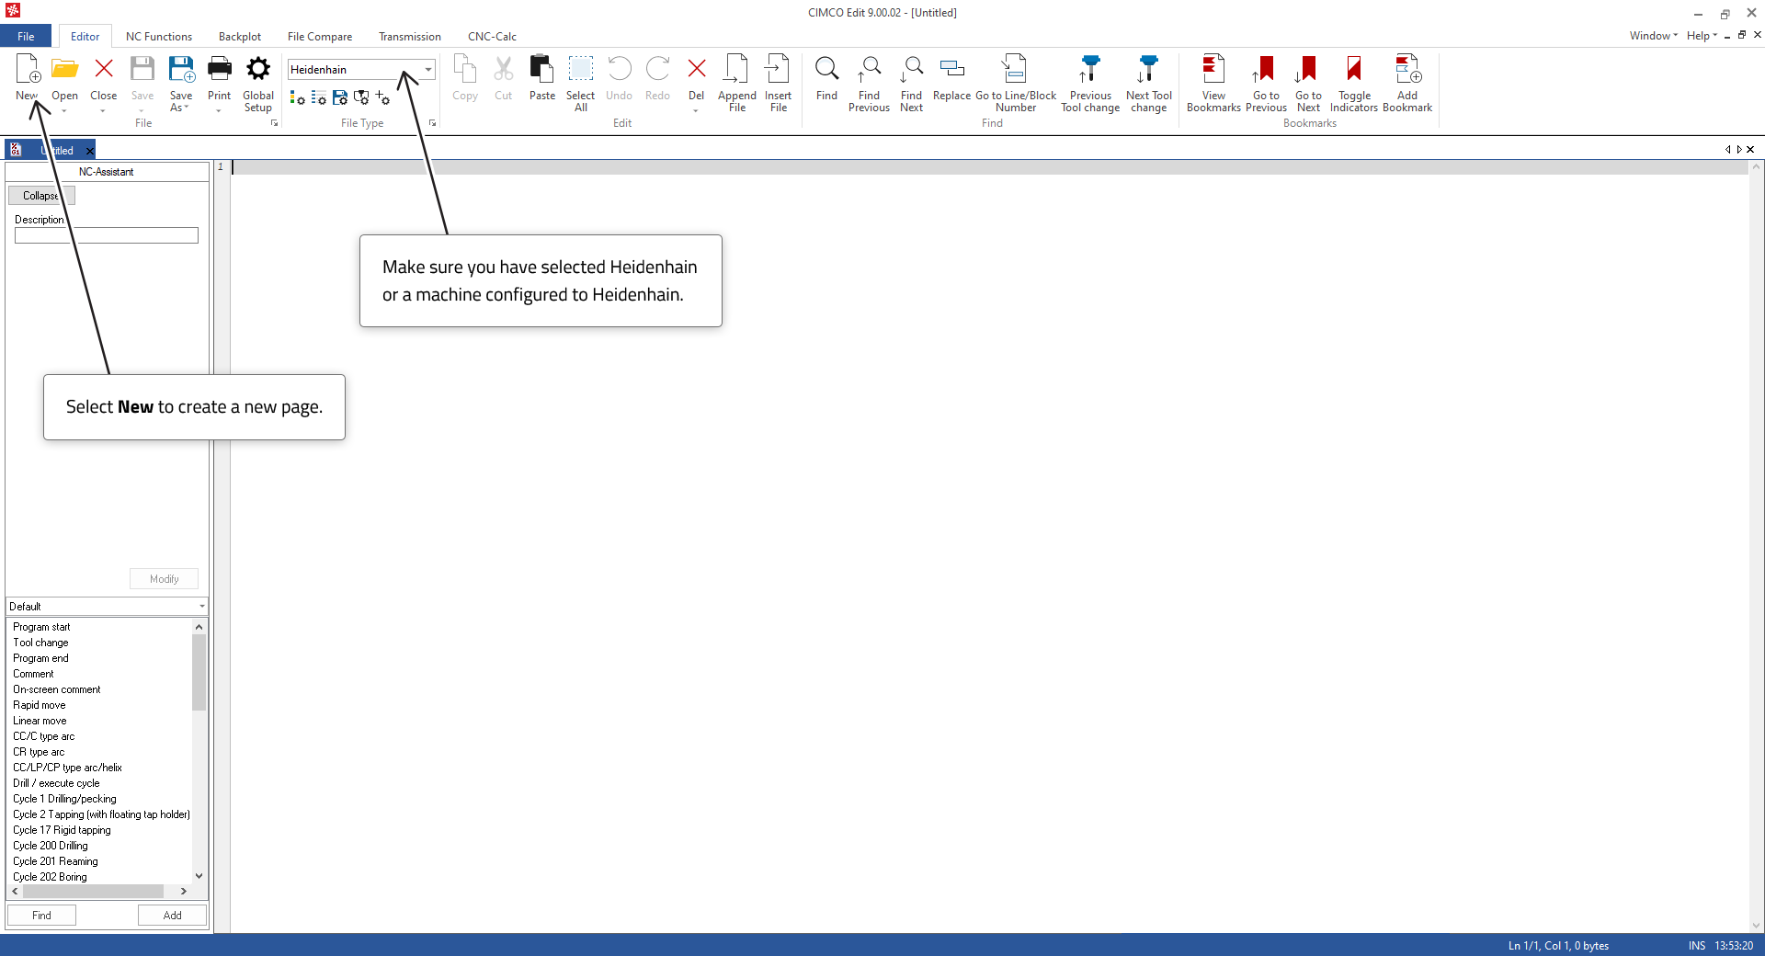Open the Find magnifier tool

click(826, 70)
